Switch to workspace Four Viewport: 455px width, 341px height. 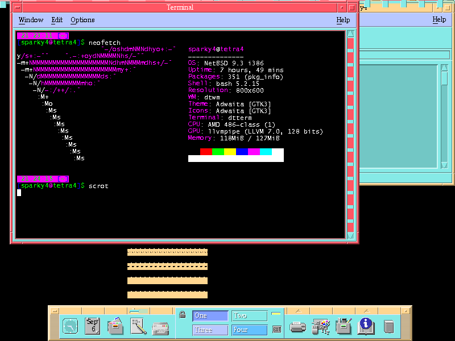click(249, 330)
